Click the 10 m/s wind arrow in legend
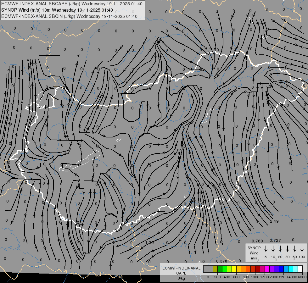This screenshot has height=283, width=308. (x=273, y=249)
